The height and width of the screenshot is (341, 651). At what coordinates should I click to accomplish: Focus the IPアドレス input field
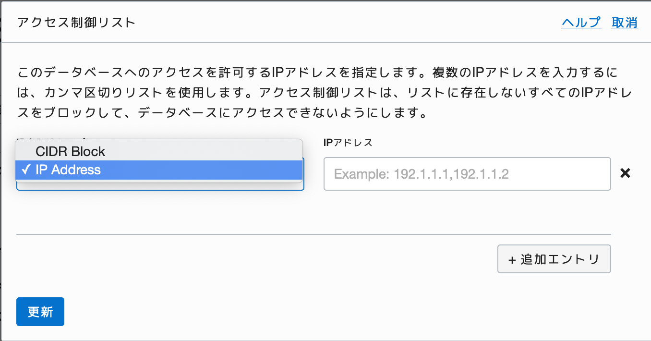pos(467,174)
